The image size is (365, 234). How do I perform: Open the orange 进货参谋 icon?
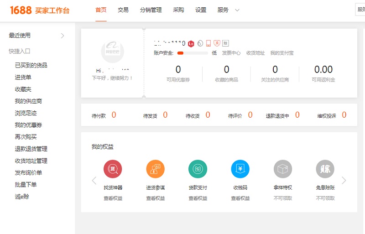point(155,169)
